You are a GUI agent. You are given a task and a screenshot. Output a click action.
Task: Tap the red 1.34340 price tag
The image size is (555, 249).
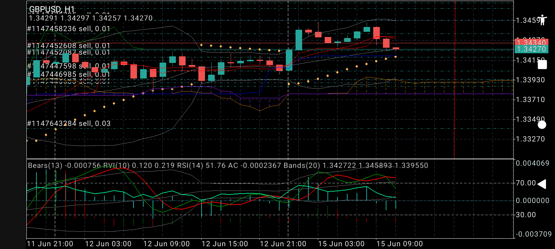point(531,43)
